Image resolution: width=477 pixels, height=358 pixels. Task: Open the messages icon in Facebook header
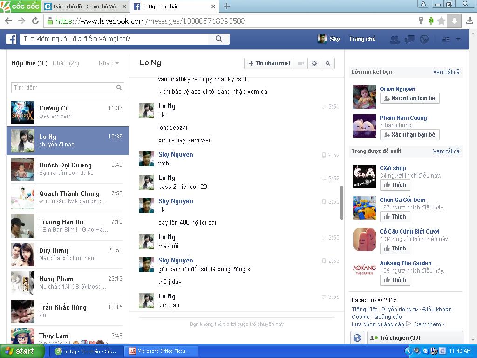click(409, 39)
